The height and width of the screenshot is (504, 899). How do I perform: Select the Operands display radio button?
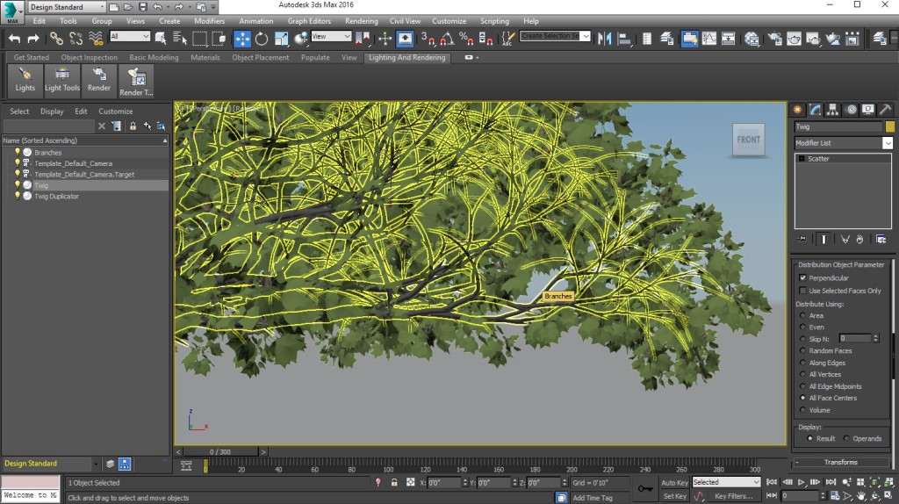tap(846, 438)
